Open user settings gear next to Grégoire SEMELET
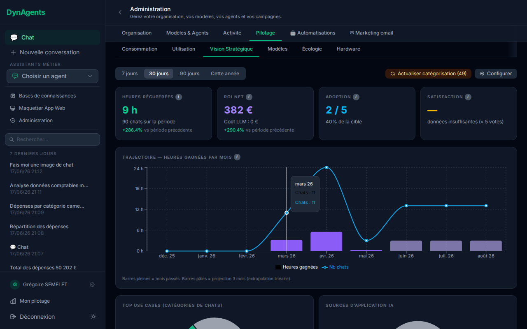The height and width of the screenshot is (329, 527). click(x=92, y=285)
